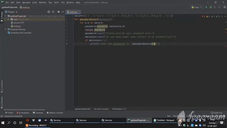This screenshot has height=128, width=227.
Task: Toggle the Structure side tool tab
Action: pos(2,86)
